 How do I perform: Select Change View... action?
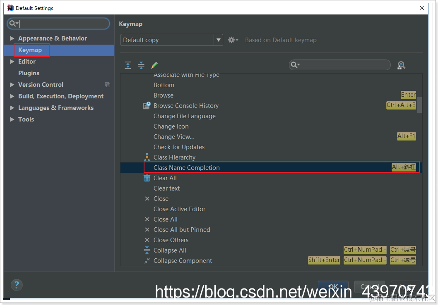[271, 137]
